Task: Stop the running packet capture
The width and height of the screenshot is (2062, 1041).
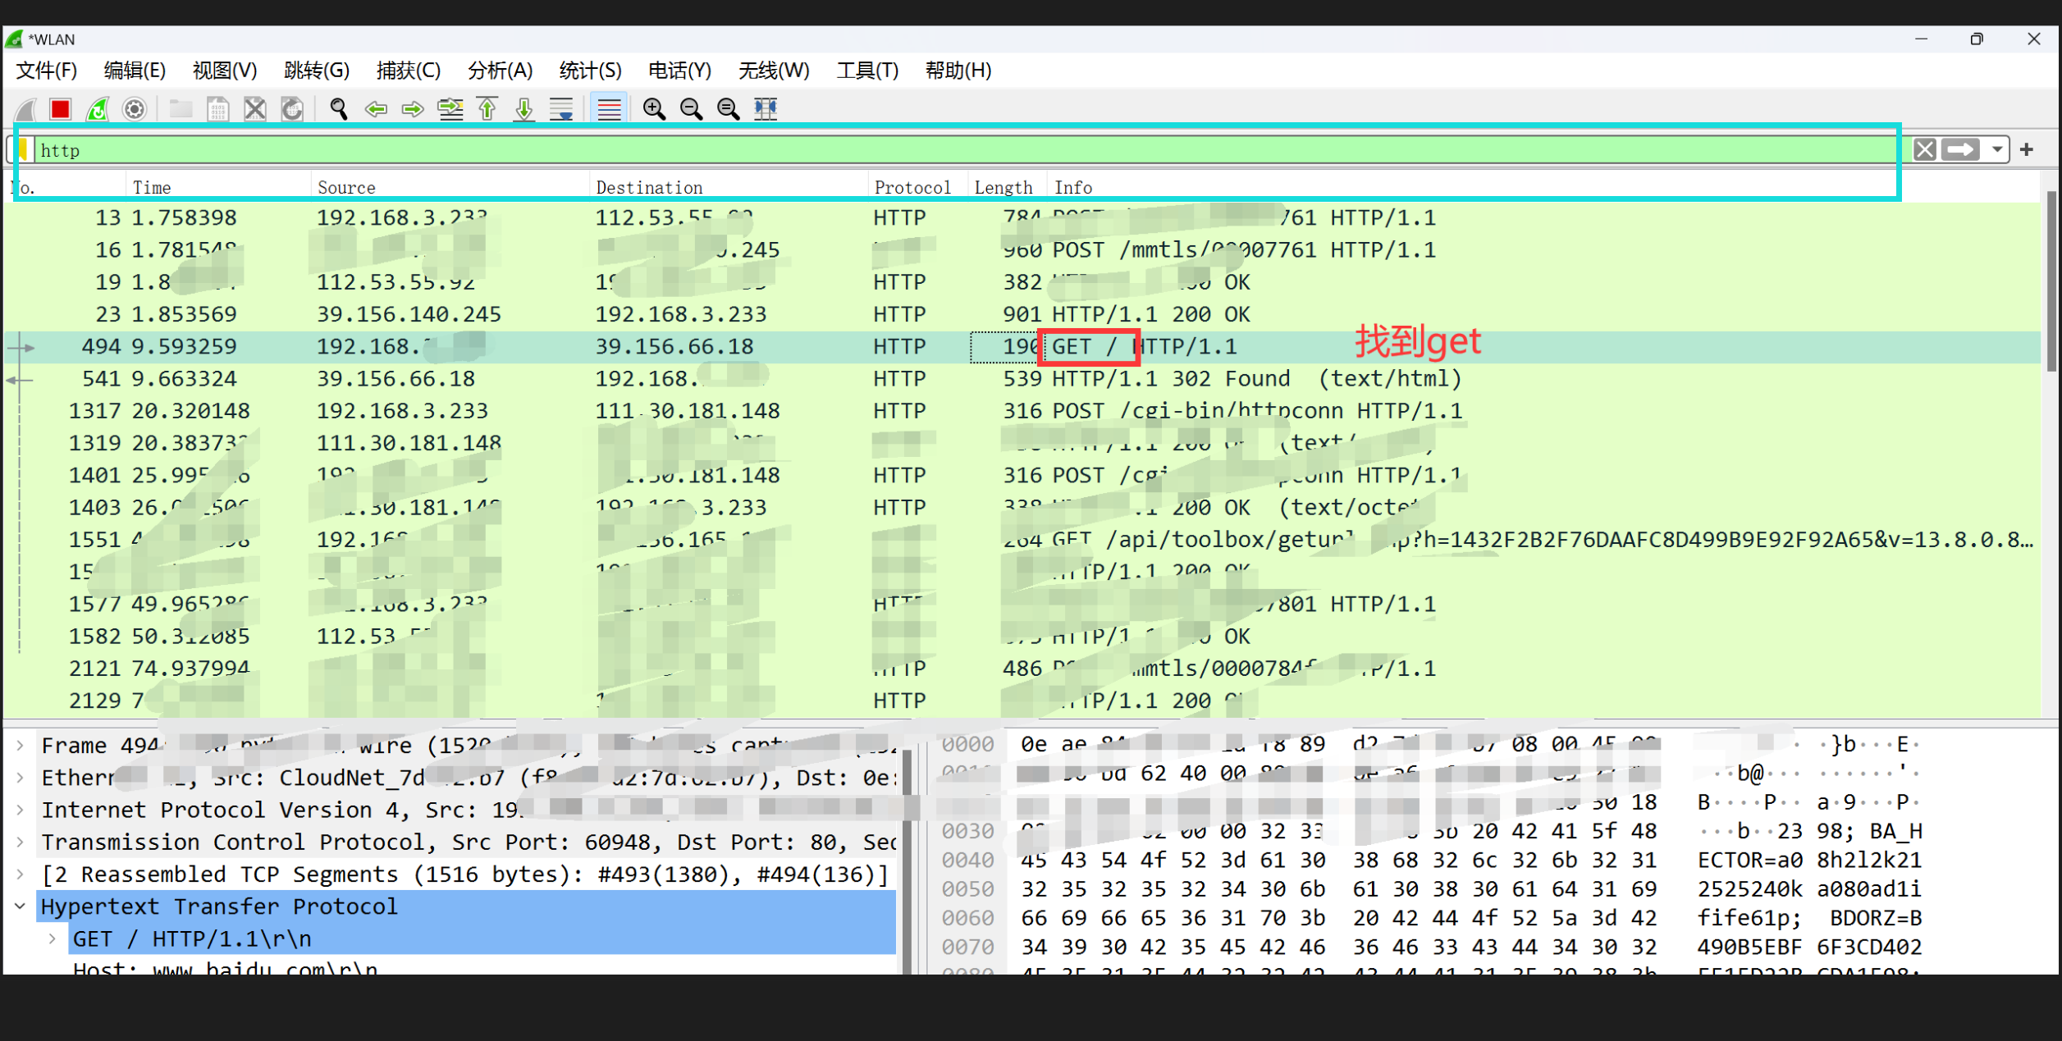Action: [x=59, y=108]
